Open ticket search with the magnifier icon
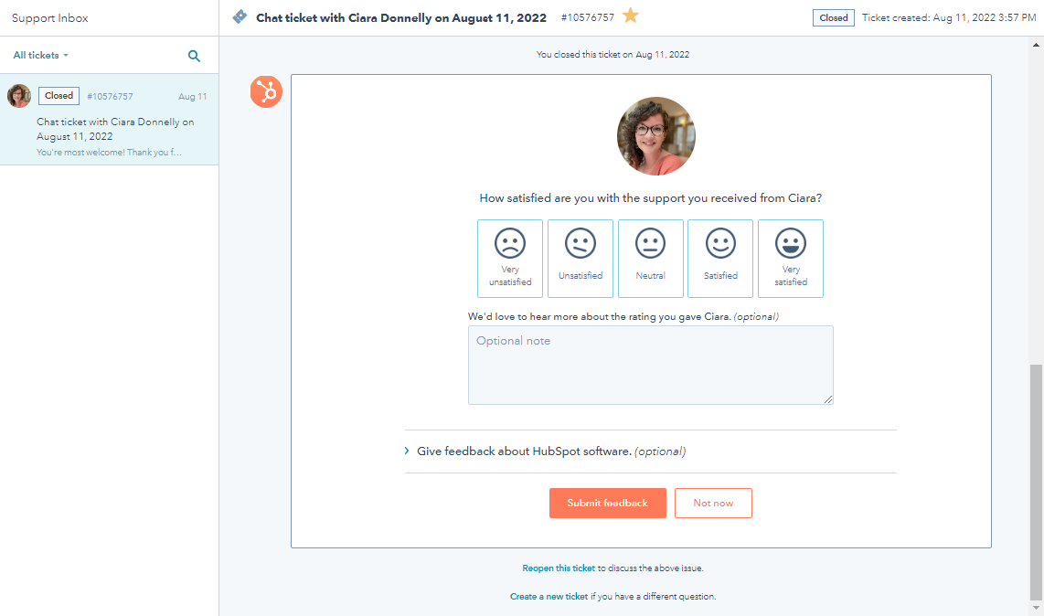This screenshot has height=616, width=1044. (194, 55)
